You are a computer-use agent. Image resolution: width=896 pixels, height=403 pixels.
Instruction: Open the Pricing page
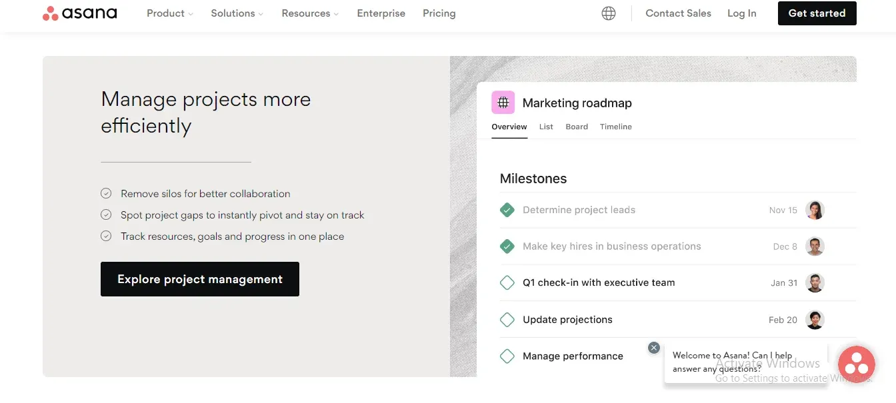tap(439, 13)
